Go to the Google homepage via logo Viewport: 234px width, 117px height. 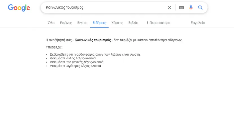[19, 8]
